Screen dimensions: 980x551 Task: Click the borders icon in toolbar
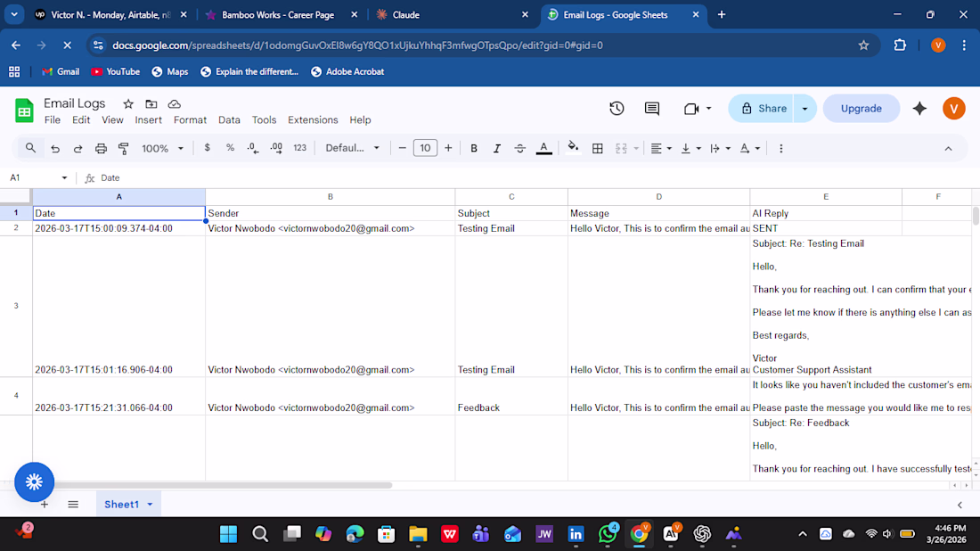tap(598, 148)
